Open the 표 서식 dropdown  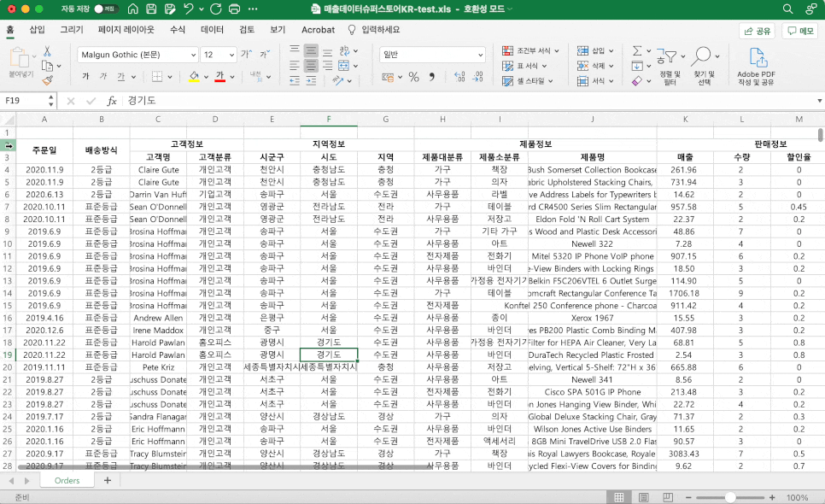click(x=524, y=66)
